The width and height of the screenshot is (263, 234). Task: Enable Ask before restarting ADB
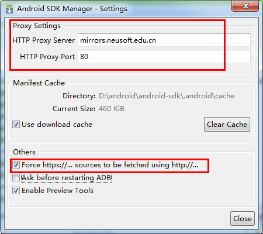point(16,178)
